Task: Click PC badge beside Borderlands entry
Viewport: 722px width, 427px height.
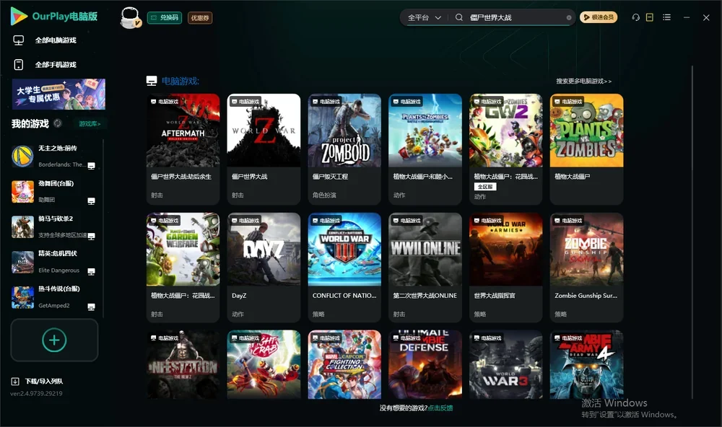Action: pyautogui.click(x=91, y=166)
